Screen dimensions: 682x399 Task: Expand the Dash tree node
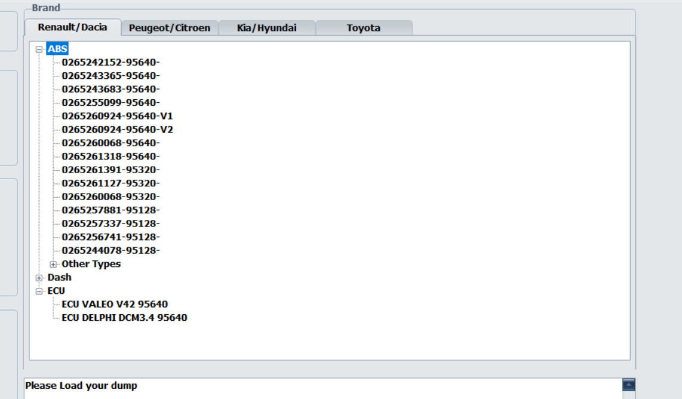[x=39, y=278]
